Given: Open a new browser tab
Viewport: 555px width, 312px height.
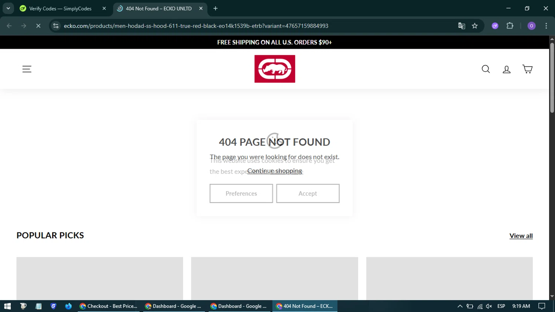Looking at the screenshot, I should [x=215, y=9].
